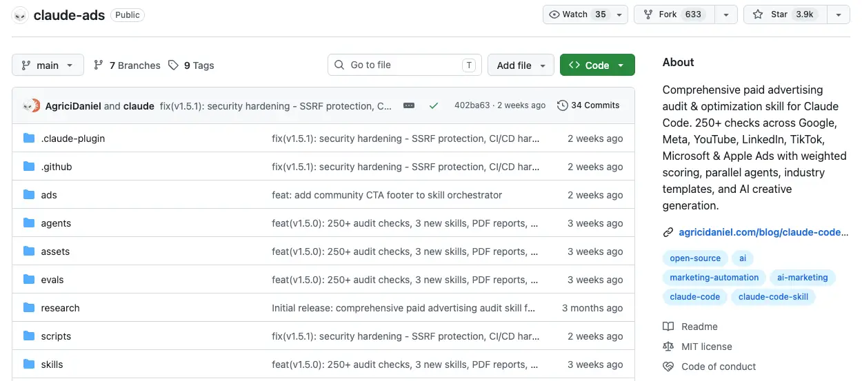Open the scripts folder name
The image size is (862, 381).
coord(56,336)
